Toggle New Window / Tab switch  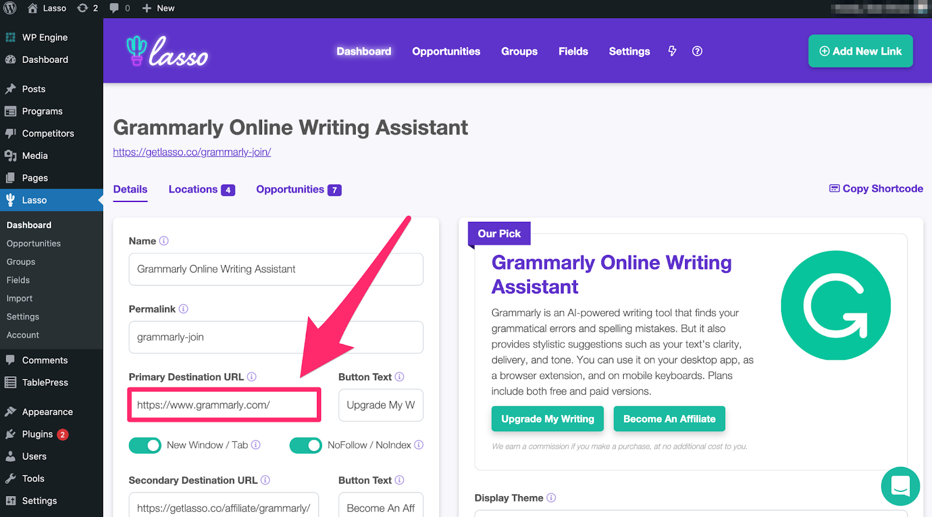tap(145, 445)
